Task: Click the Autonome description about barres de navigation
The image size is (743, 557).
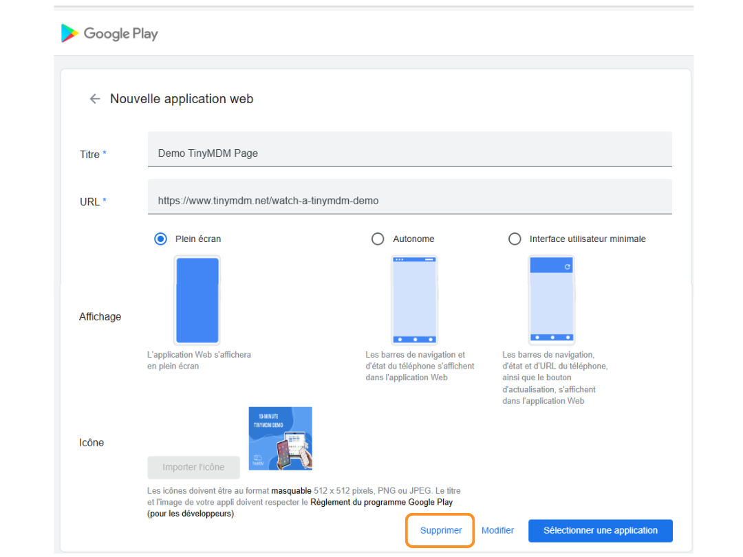Action: (x=420, y=366)
